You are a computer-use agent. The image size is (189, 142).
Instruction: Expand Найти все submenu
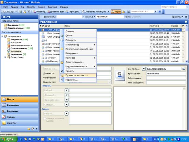click(78, 58)
